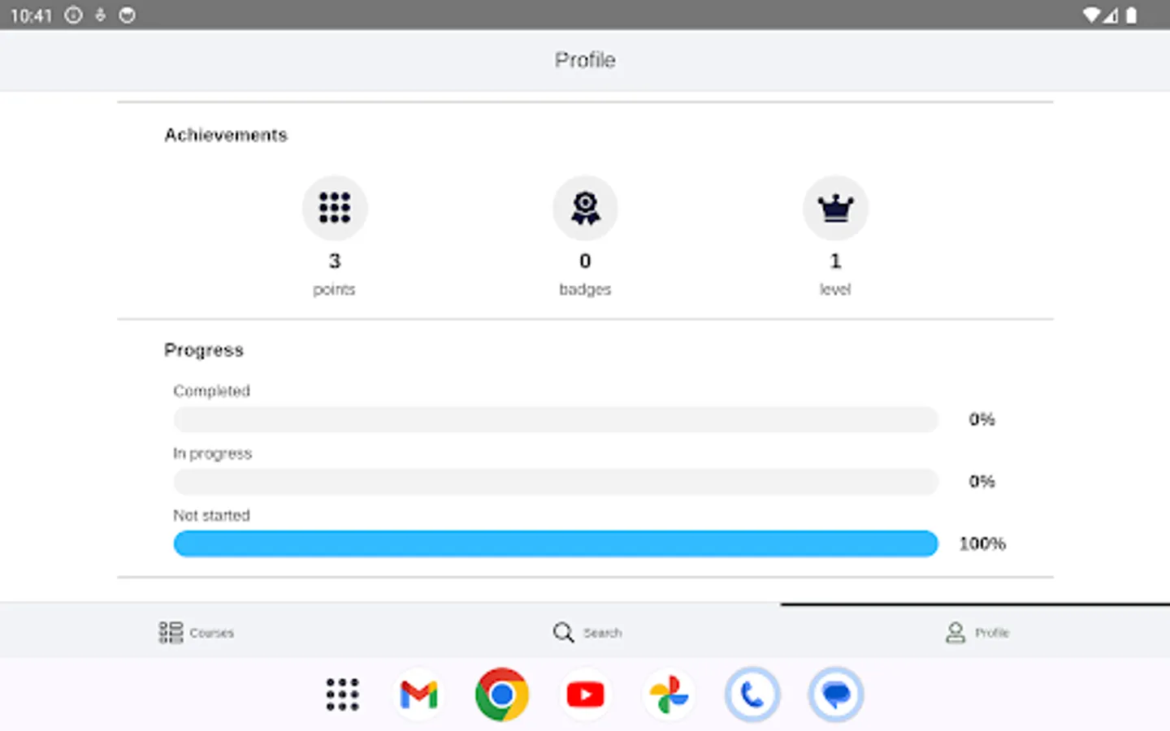The width and height of the screenshot is (1170, 731).
Task: Tap the badges ribbon icon
Action: (585, 208)
